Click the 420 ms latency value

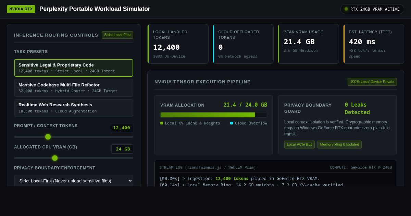[x=362, y=41]
